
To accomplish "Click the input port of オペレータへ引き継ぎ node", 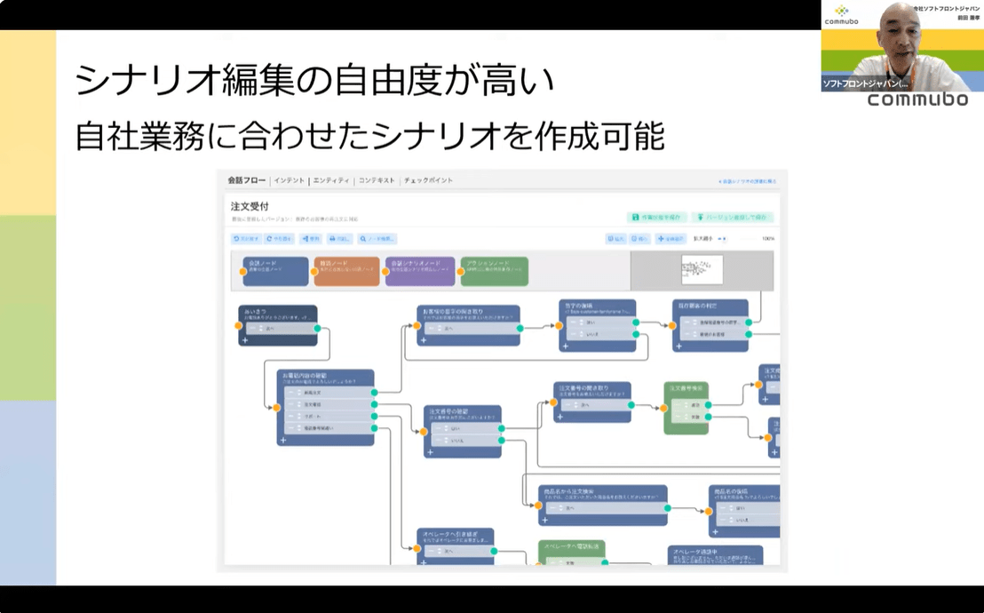I will point(417,548).
